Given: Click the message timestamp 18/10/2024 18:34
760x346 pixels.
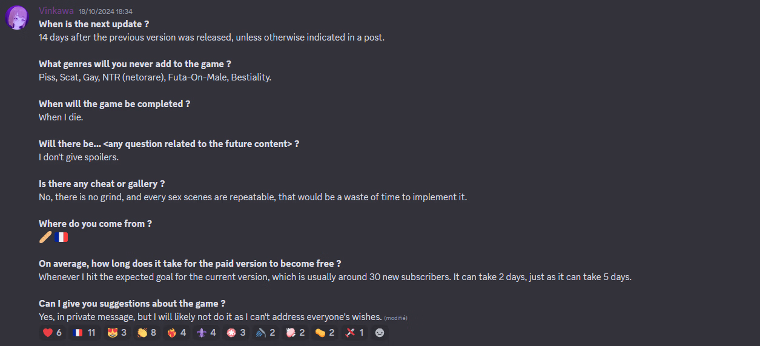Looking at the screenshot, I should tap(105, 11).
